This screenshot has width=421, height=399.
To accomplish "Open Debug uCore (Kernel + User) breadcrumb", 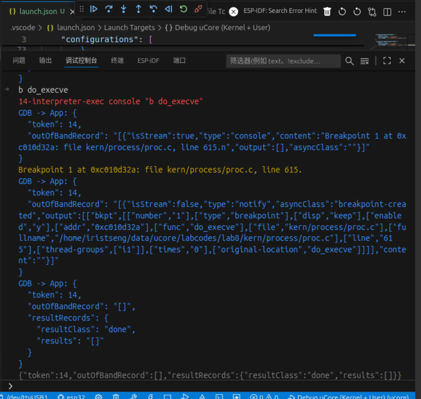I will (x=218, y=27).
